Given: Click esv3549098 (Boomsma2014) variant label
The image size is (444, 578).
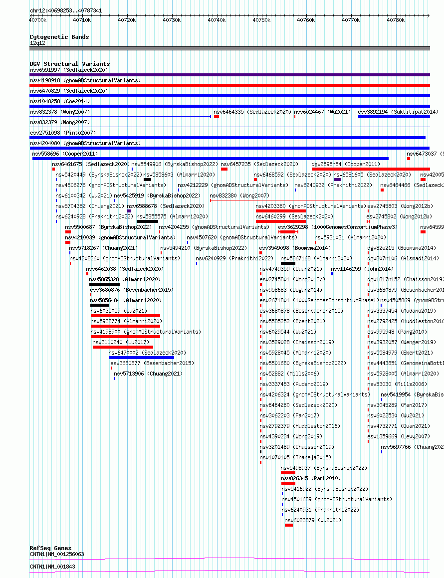Looking at the screenshot, I should point(295,248).
